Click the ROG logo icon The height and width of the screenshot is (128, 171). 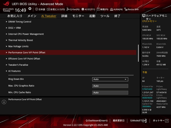[7, 4]
